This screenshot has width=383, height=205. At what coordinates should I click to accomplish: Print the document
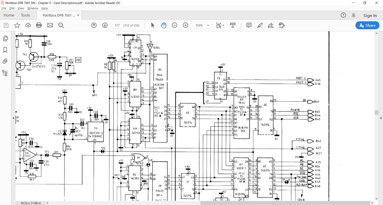[39, 25]
